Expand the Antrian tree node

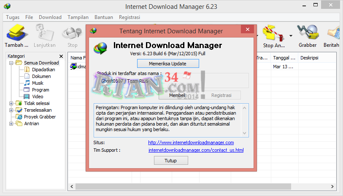[x=11, y=124]
